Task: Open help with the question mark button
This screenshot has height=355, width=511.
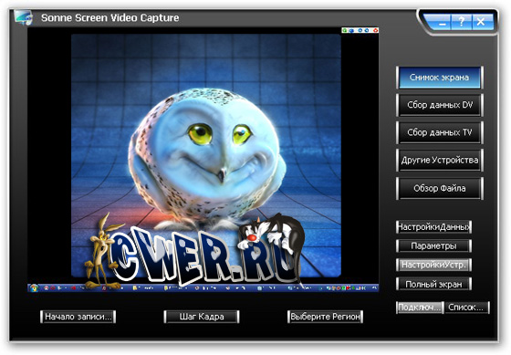Action: coord(461,22)
